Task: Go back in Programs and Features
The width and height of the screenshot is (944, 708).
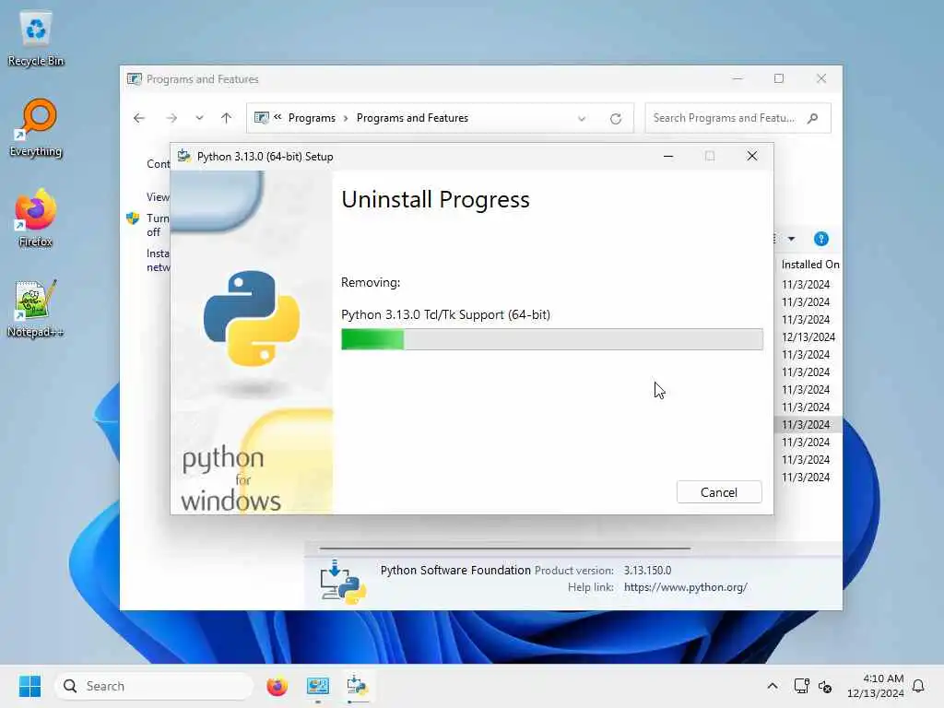Action: [x=139, y=118]
